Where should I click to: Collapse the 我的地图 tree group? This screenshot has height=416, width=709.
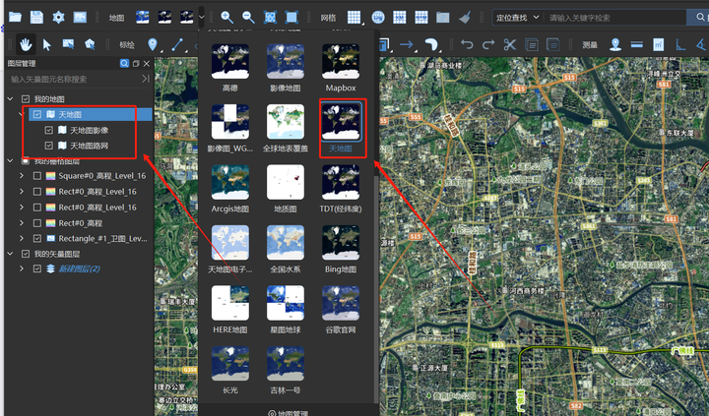pyautogui.click(x=11, y=99)
